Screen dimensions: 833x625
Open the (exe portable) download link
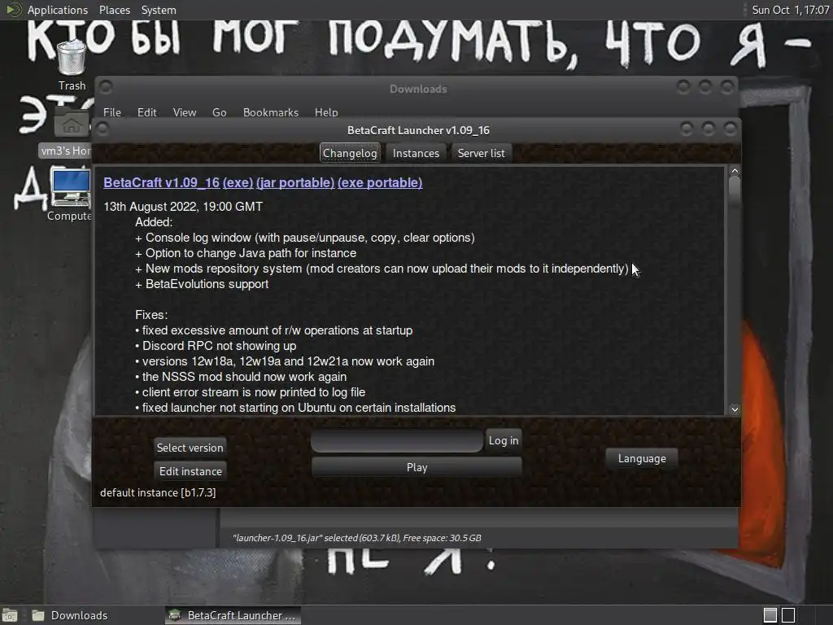click(x=380, y=182)
